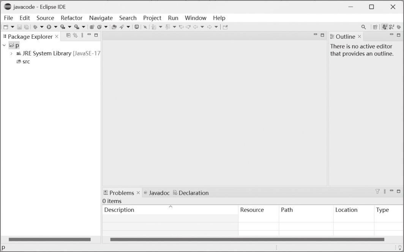This screenshot has width=404, height=252.
Task: Open the Window menu
Action: point(196,18)
